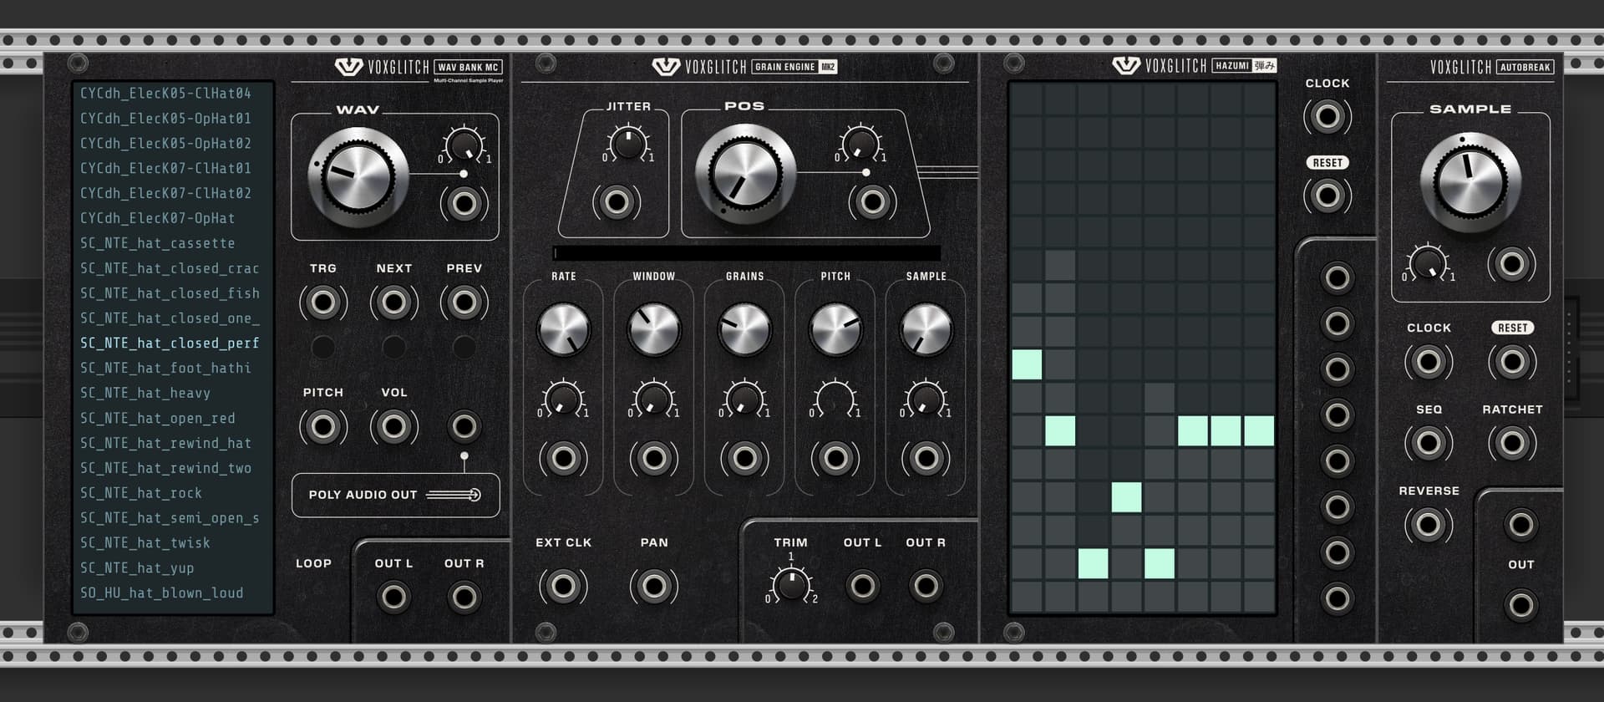The image size is (1604, 702).
Task: Click the RATCHET input jack
Action: tap(1512, 443)
